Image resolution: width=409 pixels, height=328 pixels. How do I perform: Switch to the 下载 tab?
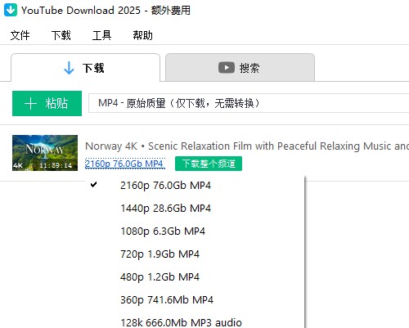coord(85,68)
